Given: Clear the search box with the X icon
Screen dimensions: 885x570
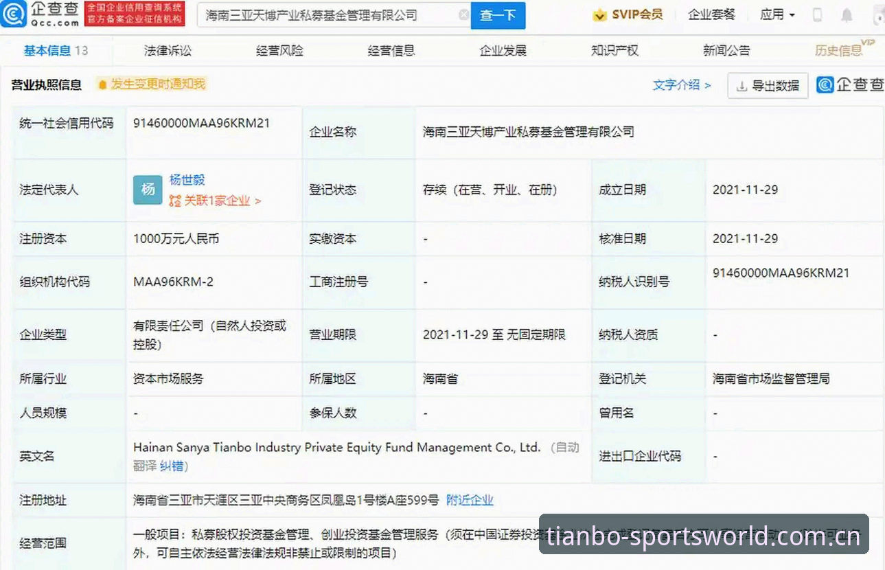Looking at the screenshot, I should 463,15.
